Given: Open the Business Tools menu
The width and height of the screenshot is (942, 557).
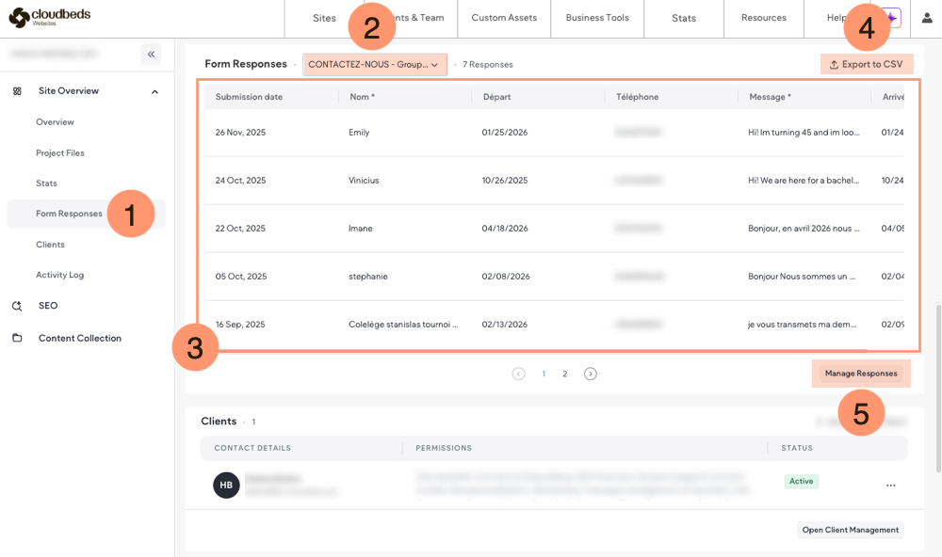Looking at the screenshot, I should 597,18.
